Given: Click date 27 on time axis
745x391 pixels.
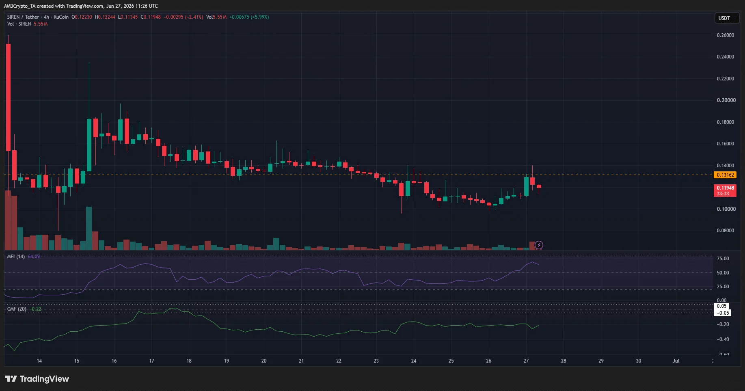Looking at the screenshot, I should point(526,361).
